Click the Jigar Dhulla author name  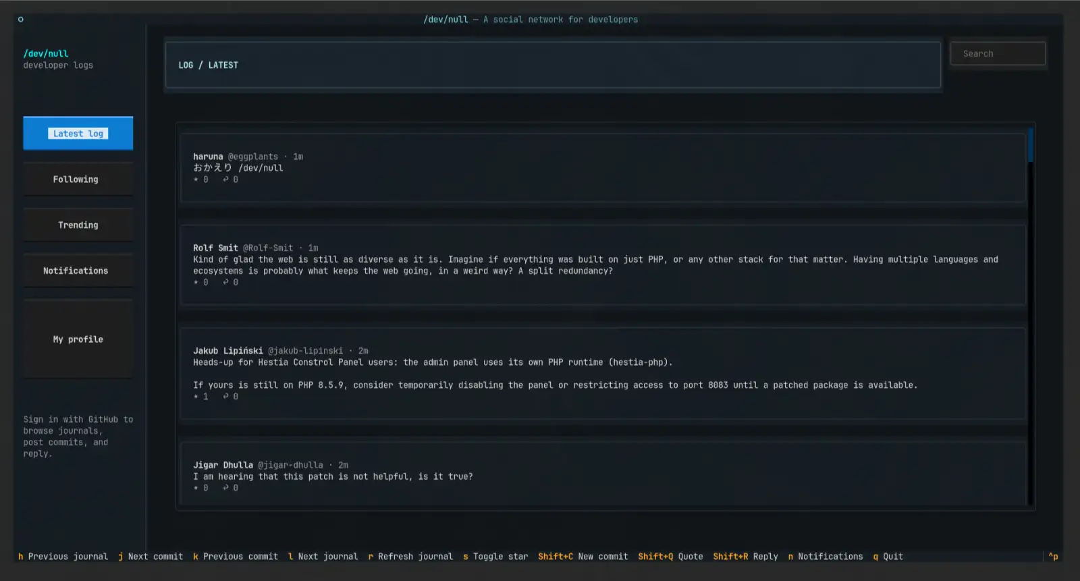[223, 465]
